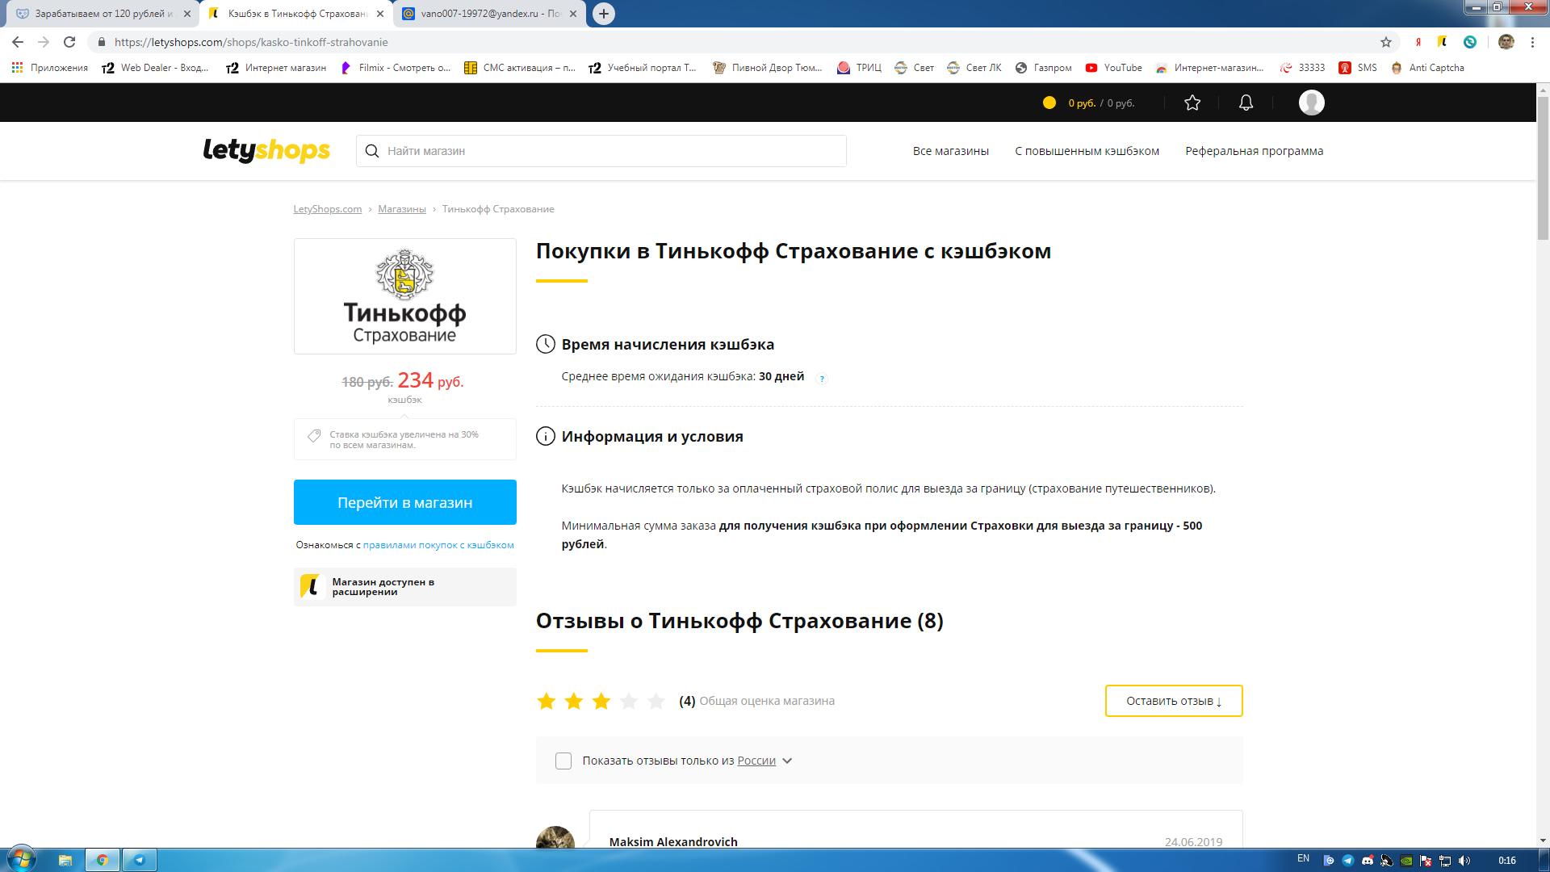Open the Газпром bookmark
This screenshot has width=1550, height=872.
coord(1043,68)
